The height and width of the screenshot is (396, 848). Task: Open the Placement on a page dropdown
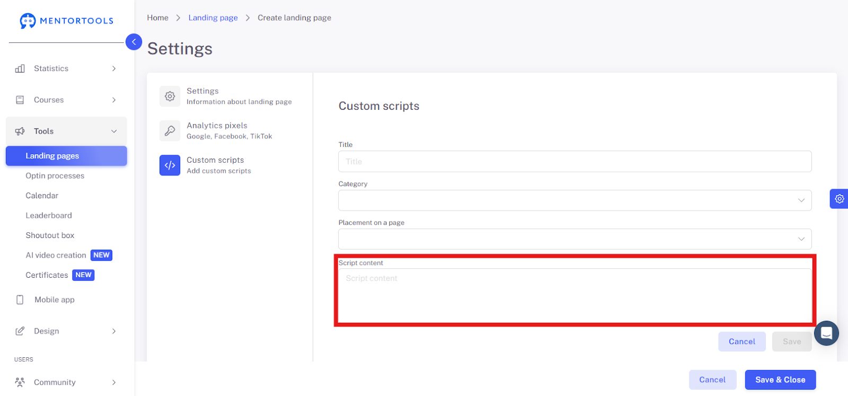point(575,239)
